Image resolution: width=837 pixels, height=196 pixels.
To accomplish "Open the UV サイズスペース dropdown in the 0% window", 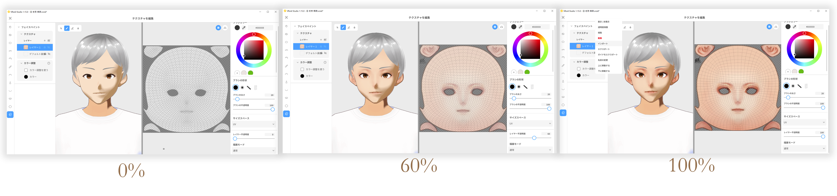I will click(x=253, y=124).
